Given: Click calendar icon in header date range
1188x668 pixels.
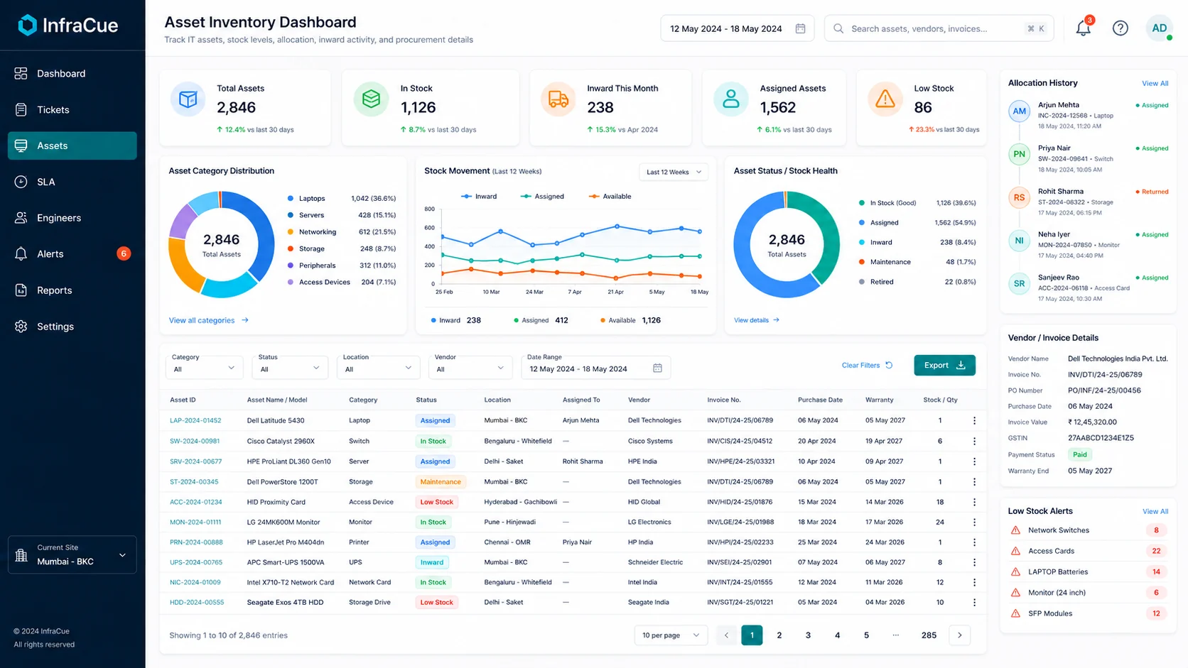Looking at the screenshot, I should coord(800,28).
